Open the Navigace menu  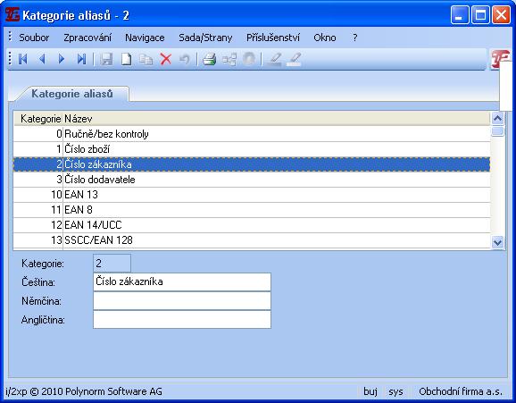tap(145, 38)
